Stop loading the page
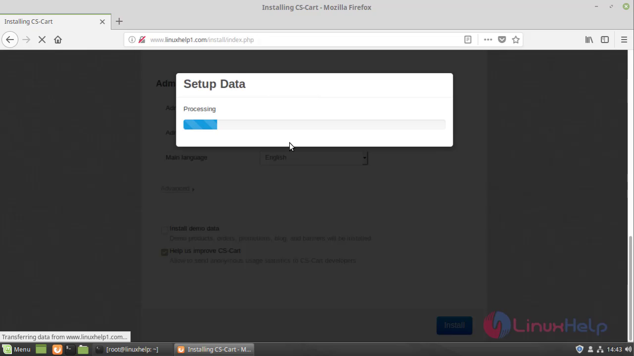Screen dimensions: 634x356 42,40
